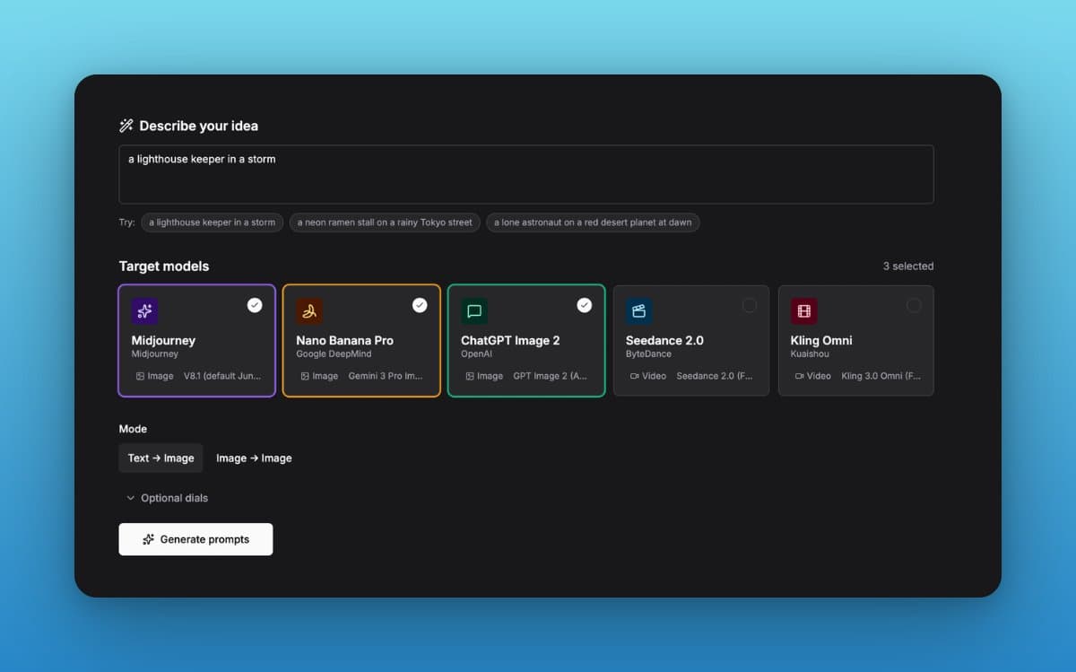Click Generate prompts button
Viewport: 1076px width, 672px height.
pos(195,539)
